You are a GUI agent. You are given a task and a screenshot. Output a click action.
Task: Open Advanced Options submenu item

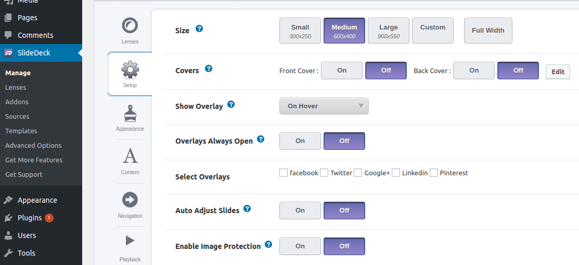point(33,145)
